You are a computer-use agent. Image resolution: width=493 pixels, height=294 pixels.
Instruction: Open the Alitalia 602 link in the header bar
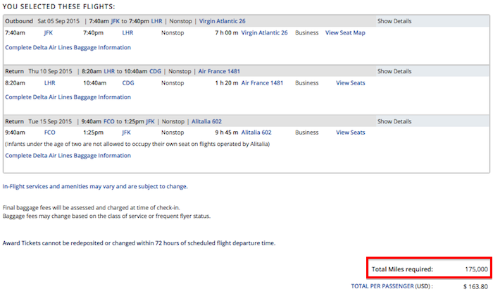206,121
